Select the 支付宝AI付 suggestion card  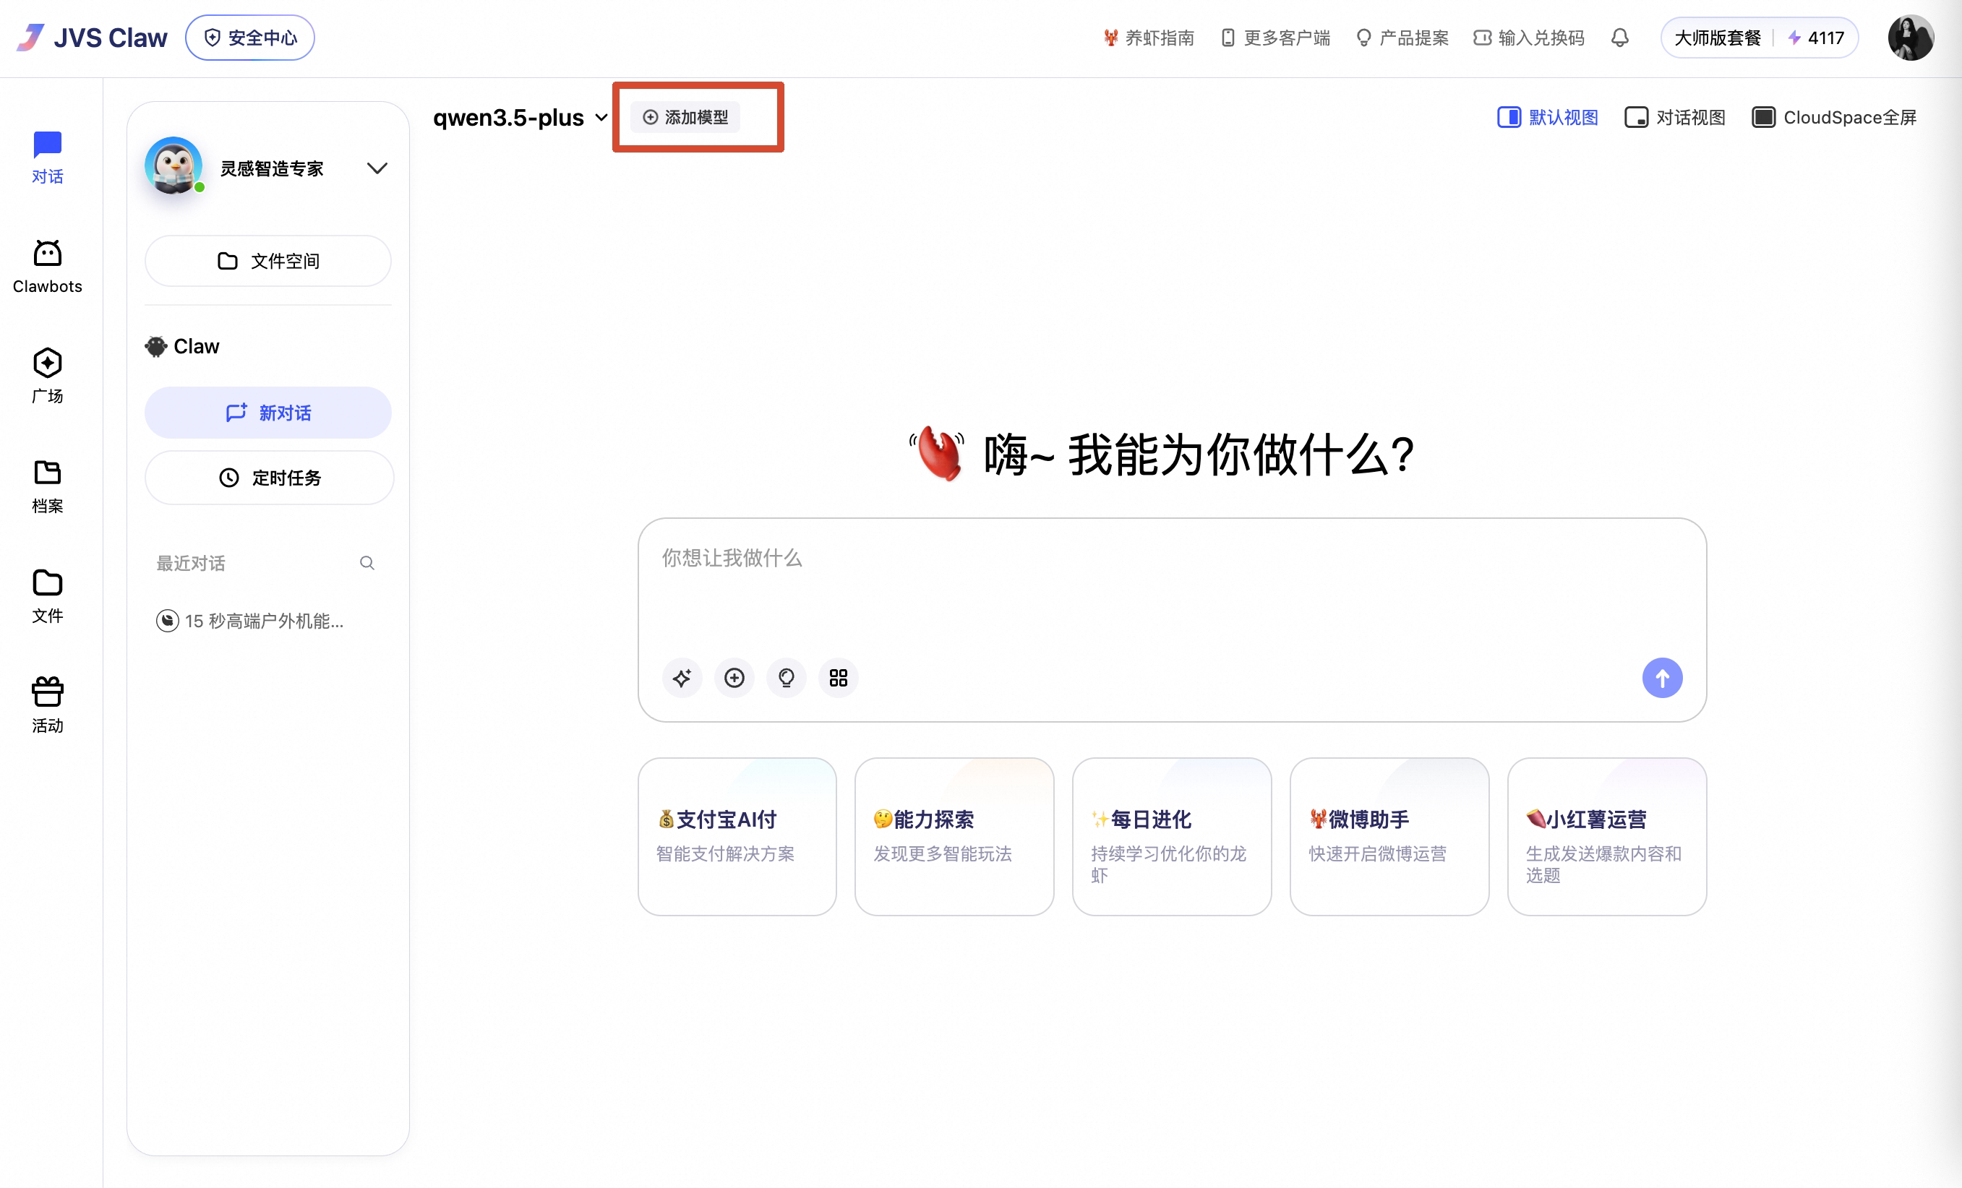(737, 835)
